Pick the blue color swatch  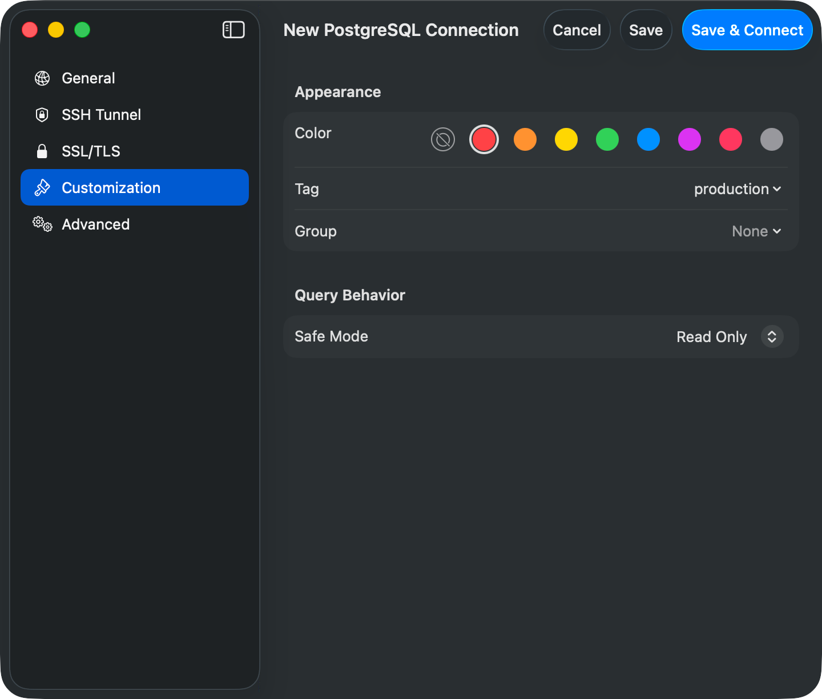[648, 139]
